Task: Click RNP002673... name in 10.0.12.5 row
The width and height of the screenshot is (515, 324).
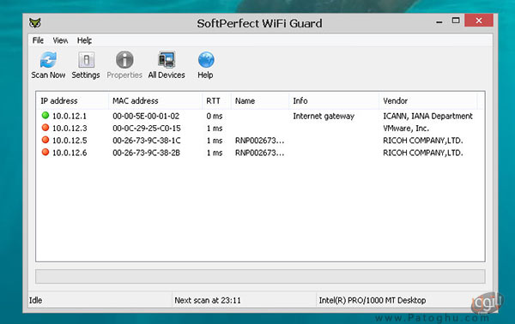Action: pos(259,141)
